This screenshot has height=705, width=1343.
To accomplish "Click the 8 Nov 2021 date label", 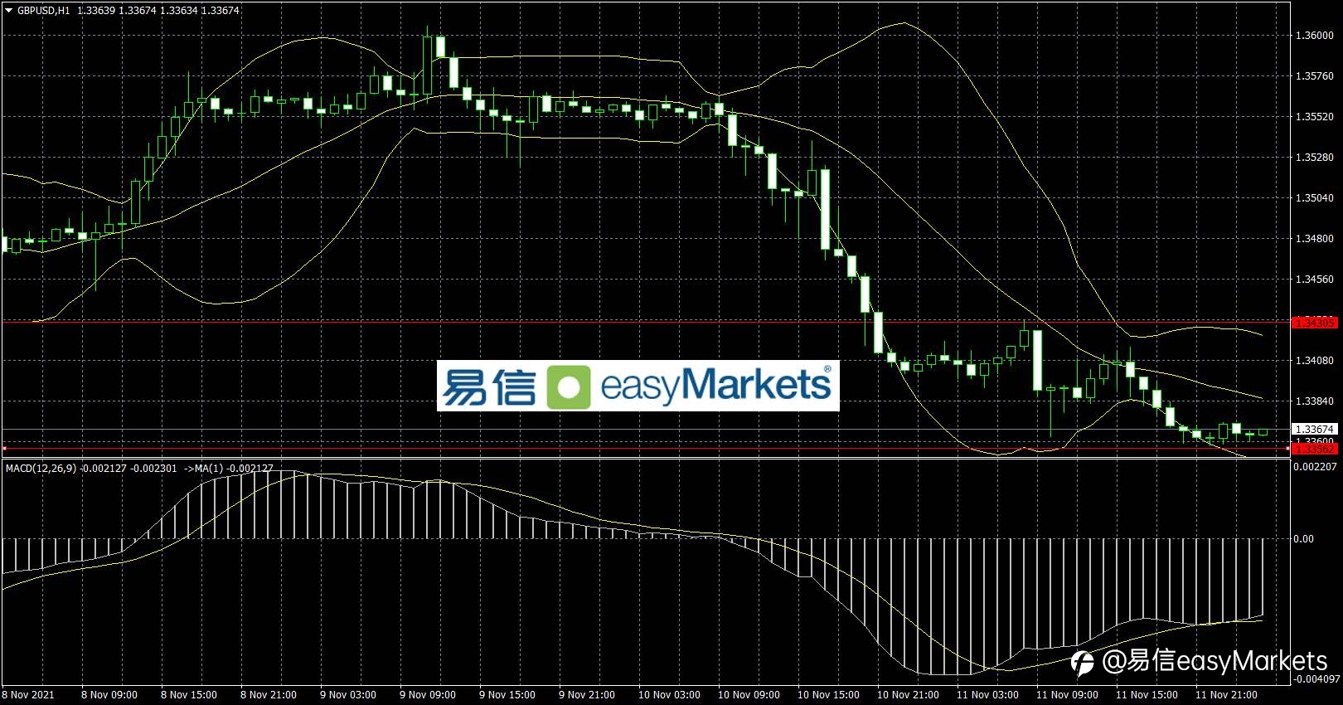I will (x=28, y=695).
